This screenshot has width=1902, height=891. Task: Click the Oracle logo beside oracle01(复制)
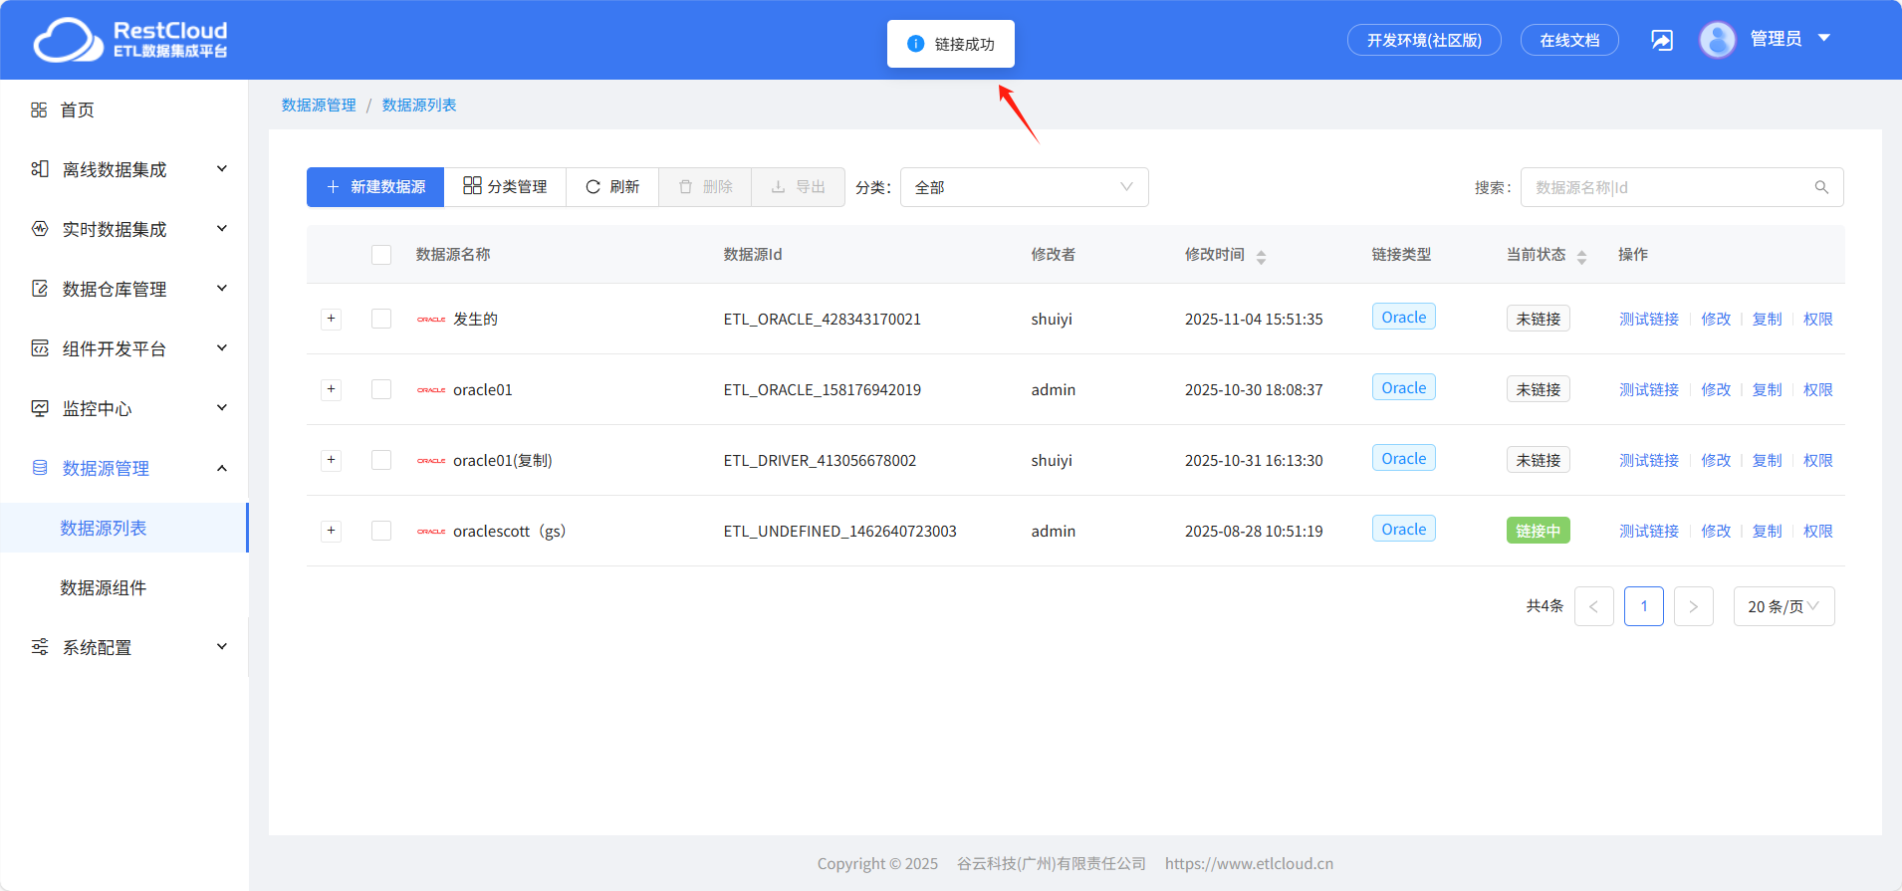(431, 461)
